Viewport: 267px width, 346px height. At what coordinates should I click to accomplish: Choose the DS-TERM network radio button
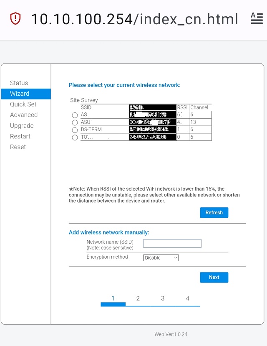(75, 130)
